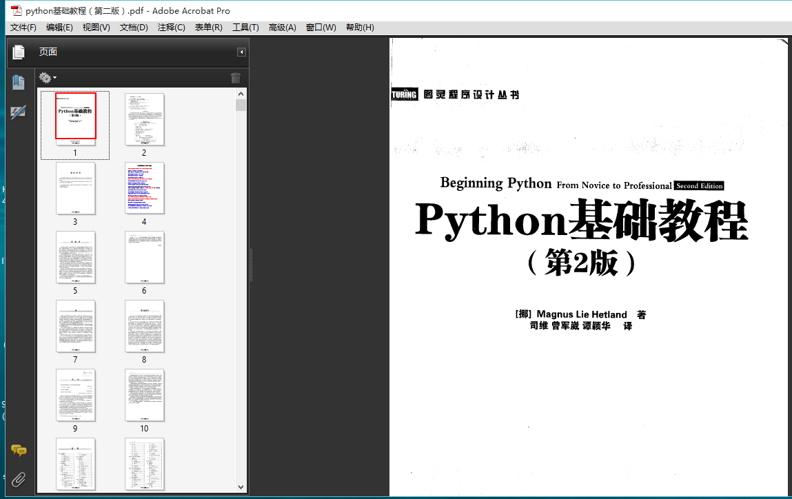Open the Bookmarks panel icon

(x=19, y=82)
